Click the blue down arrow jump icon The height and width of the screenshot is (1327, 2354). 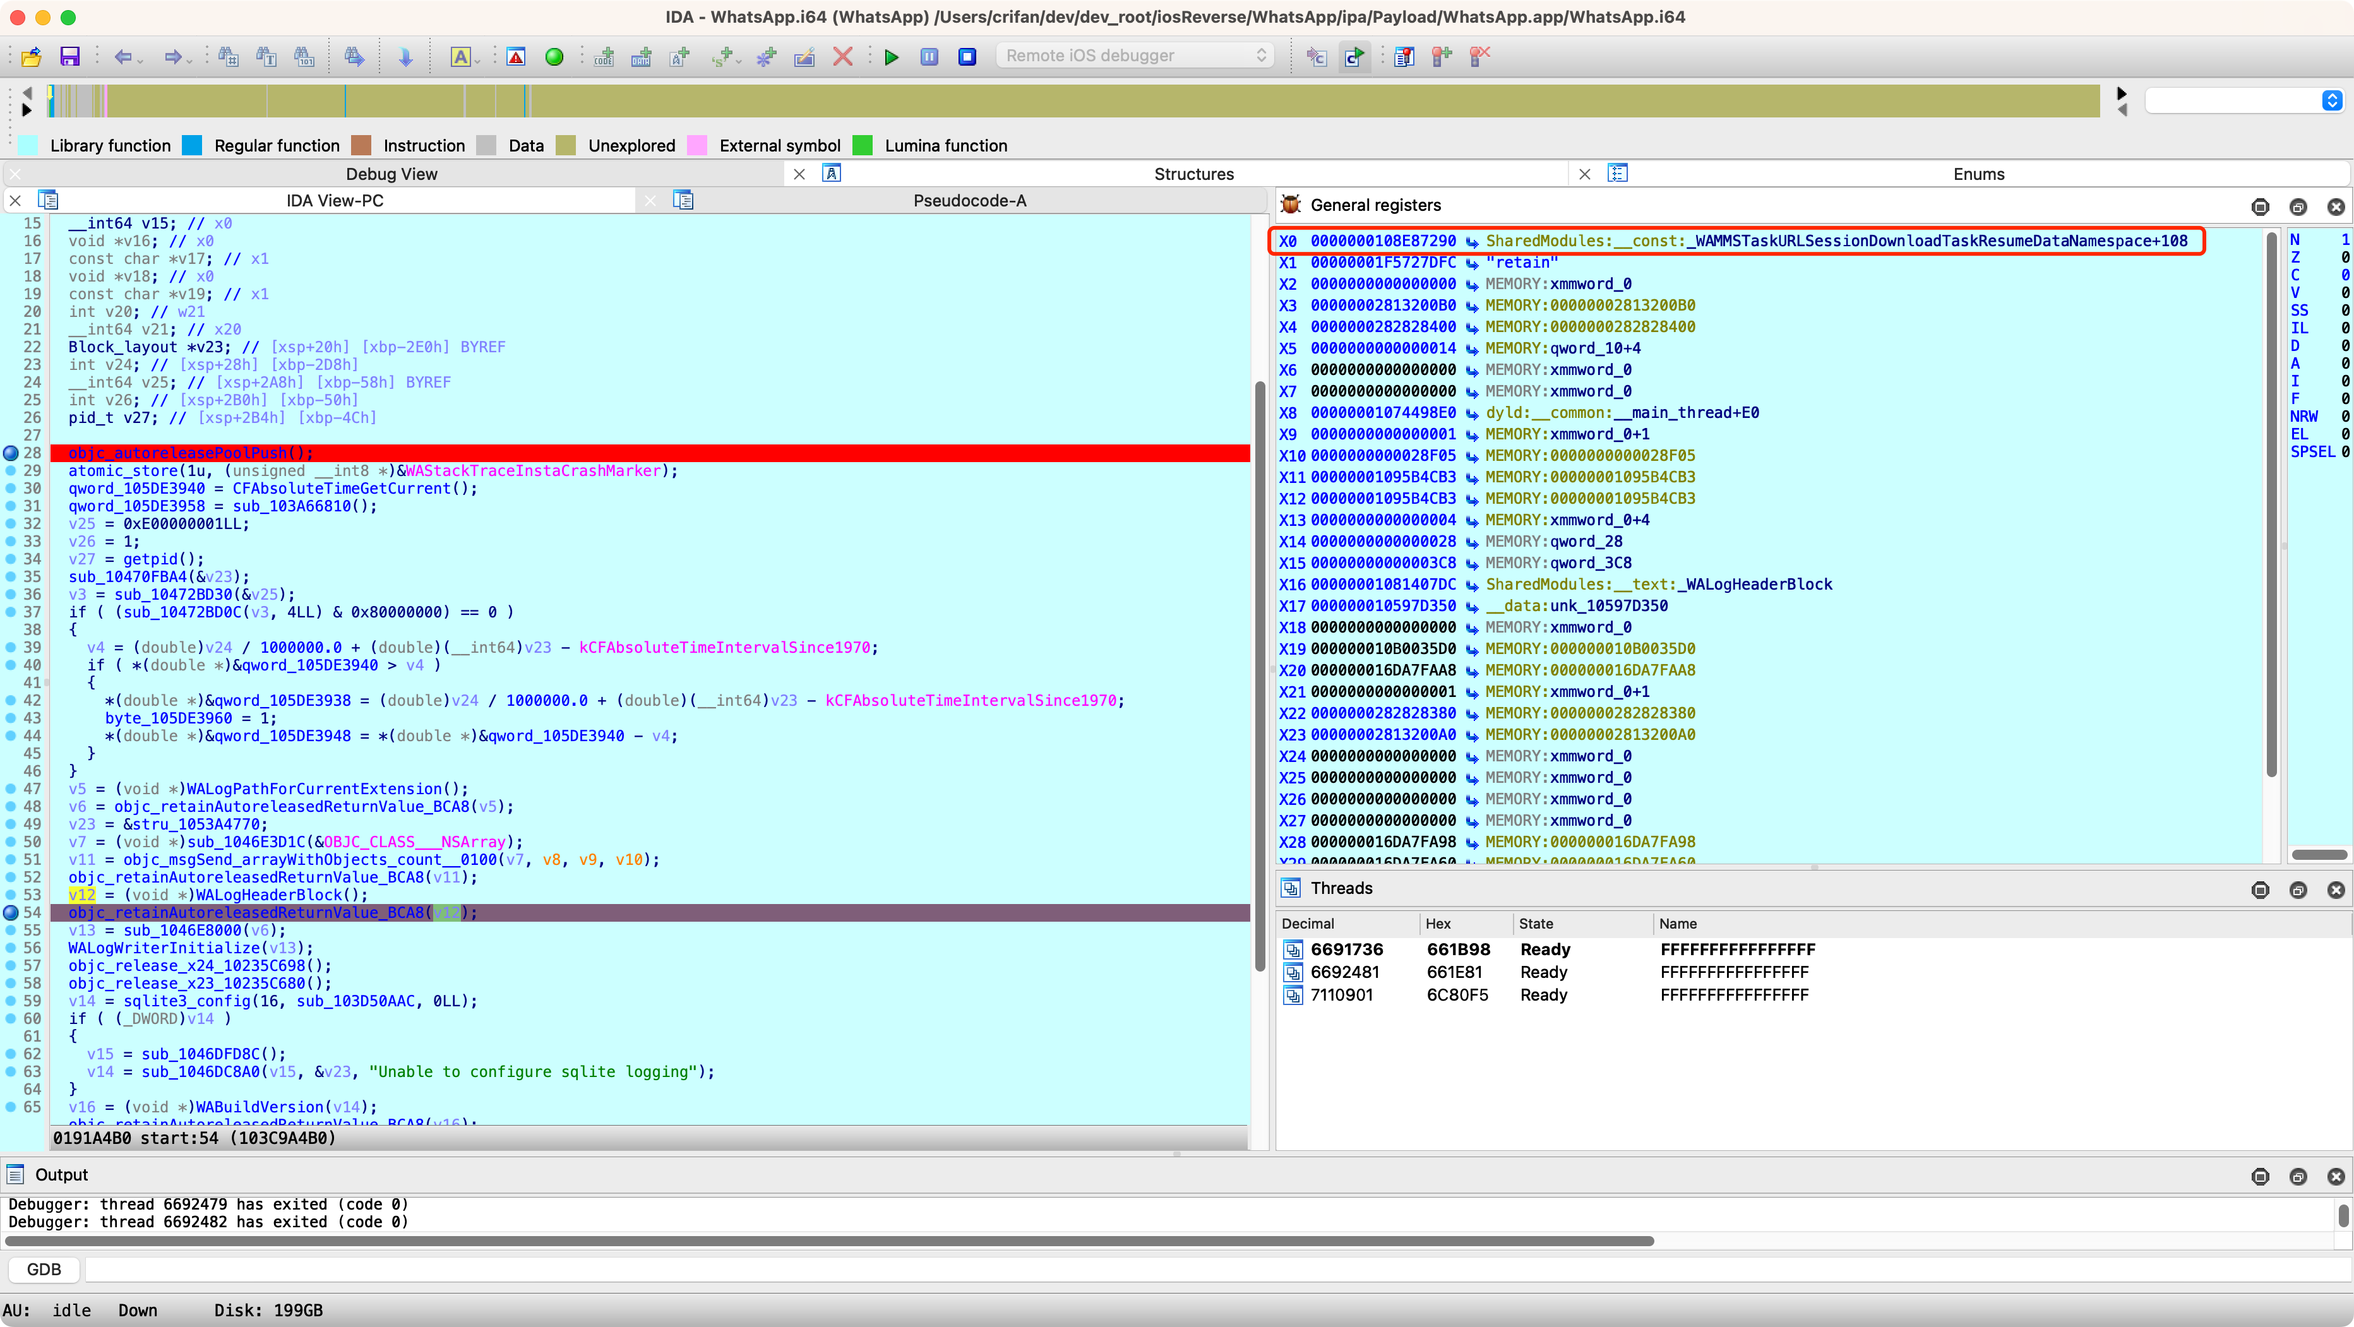405,57
